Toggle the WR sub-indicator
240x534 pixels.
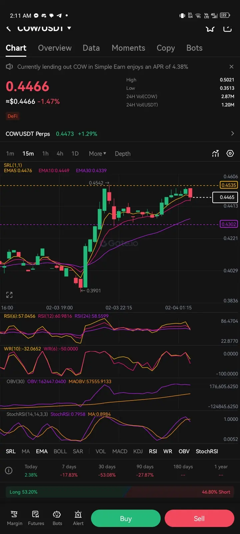(x=168, y=451)
